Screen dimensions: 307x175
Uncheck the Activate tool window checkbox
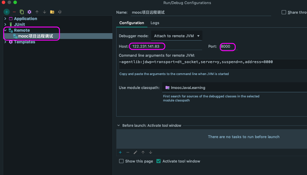[x=159, y=161]
